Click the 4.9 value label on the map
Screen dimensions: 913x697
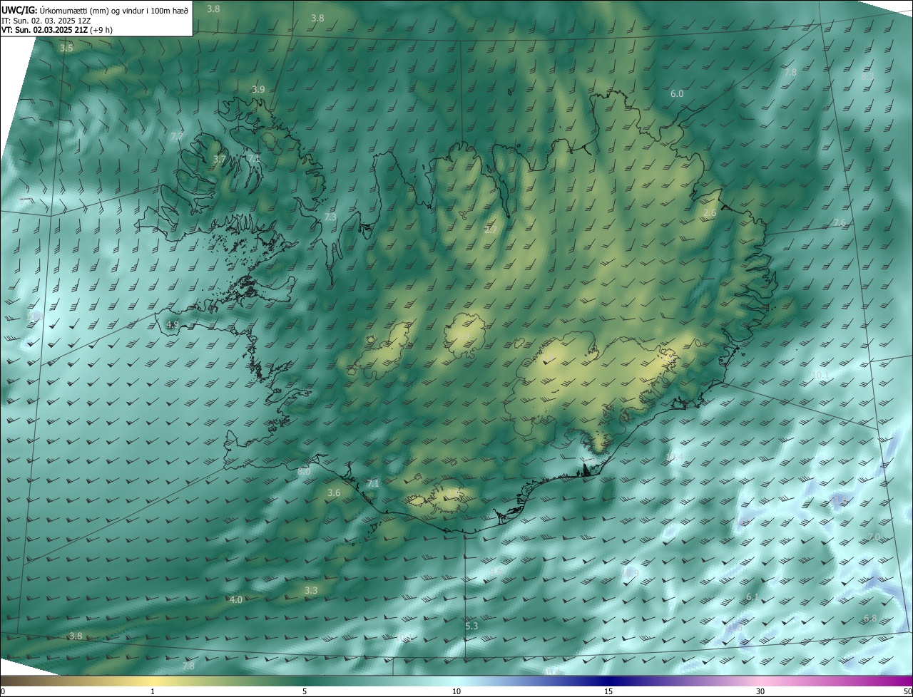point(172,325)
